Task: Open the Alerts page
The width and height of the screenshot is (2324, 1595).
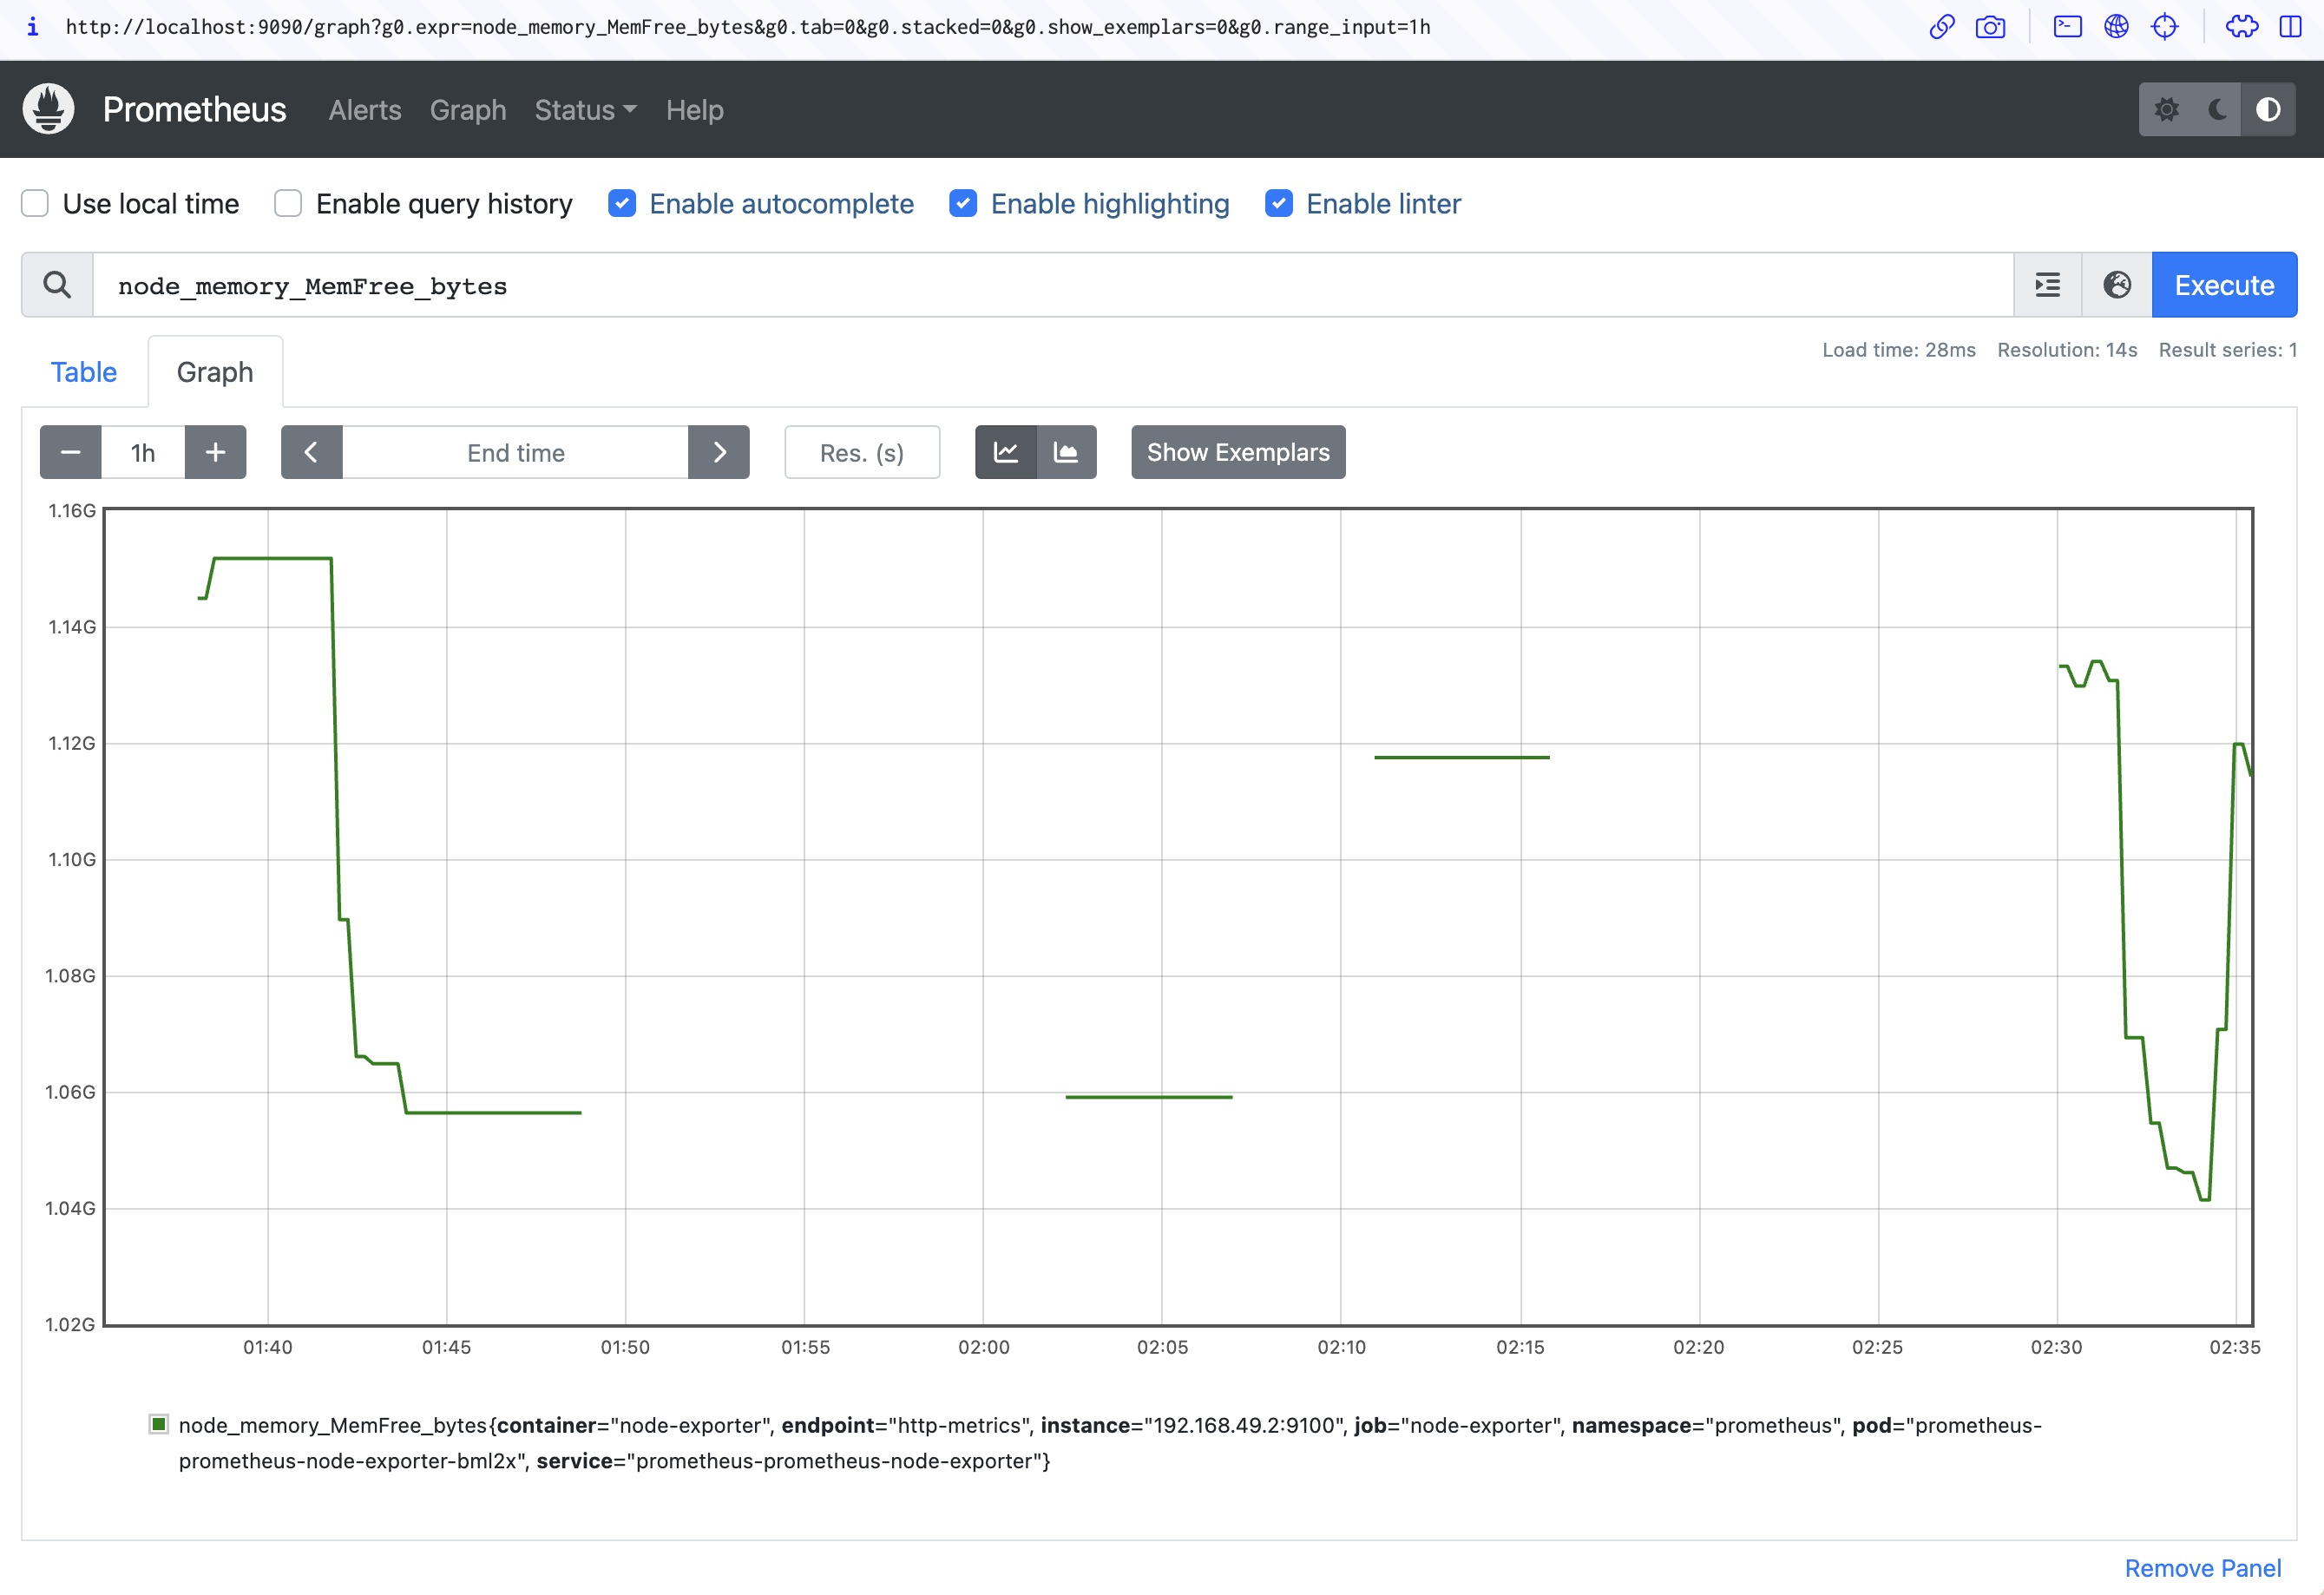Action: click(364, 110)
